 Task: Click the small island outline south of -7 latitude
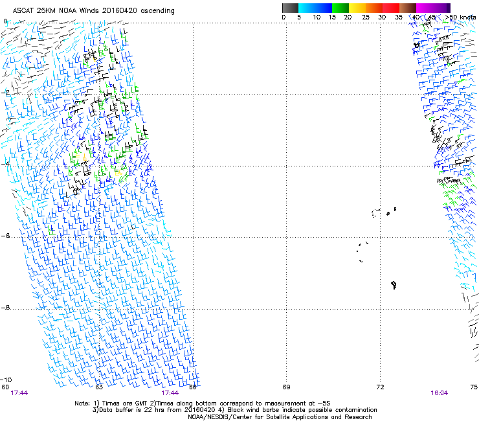[x=394, y=285]
